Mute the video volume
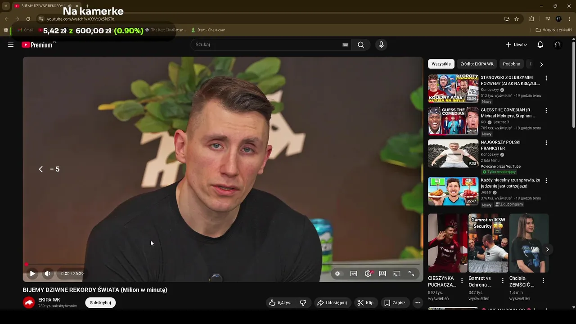Image resolution: width=576 pixels, height=324 pixels. [47, 274]
